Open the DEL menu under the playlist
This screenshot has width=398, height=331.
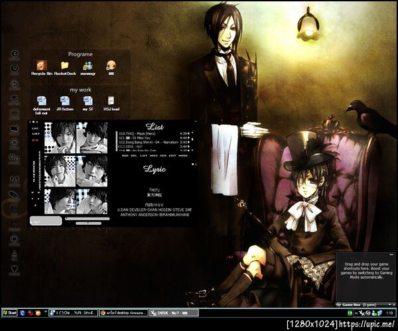[x=134, y=156]
